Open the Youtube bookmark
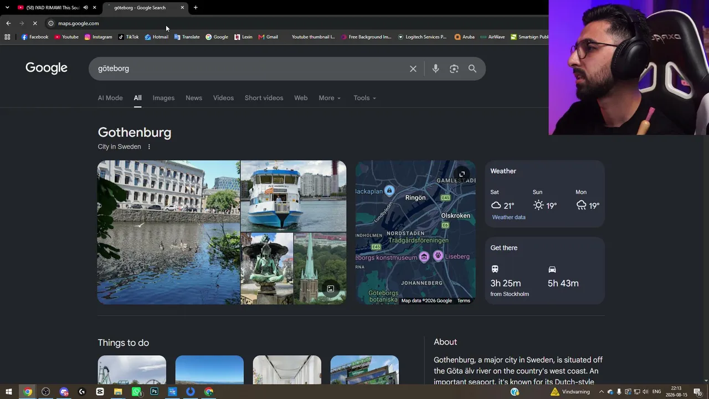The height and width of the screenshot is (399, 709). (66, 37)
